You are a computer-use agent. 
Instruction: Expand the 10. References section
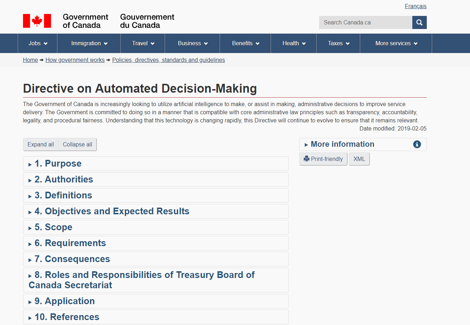click(x=156, y=317)
